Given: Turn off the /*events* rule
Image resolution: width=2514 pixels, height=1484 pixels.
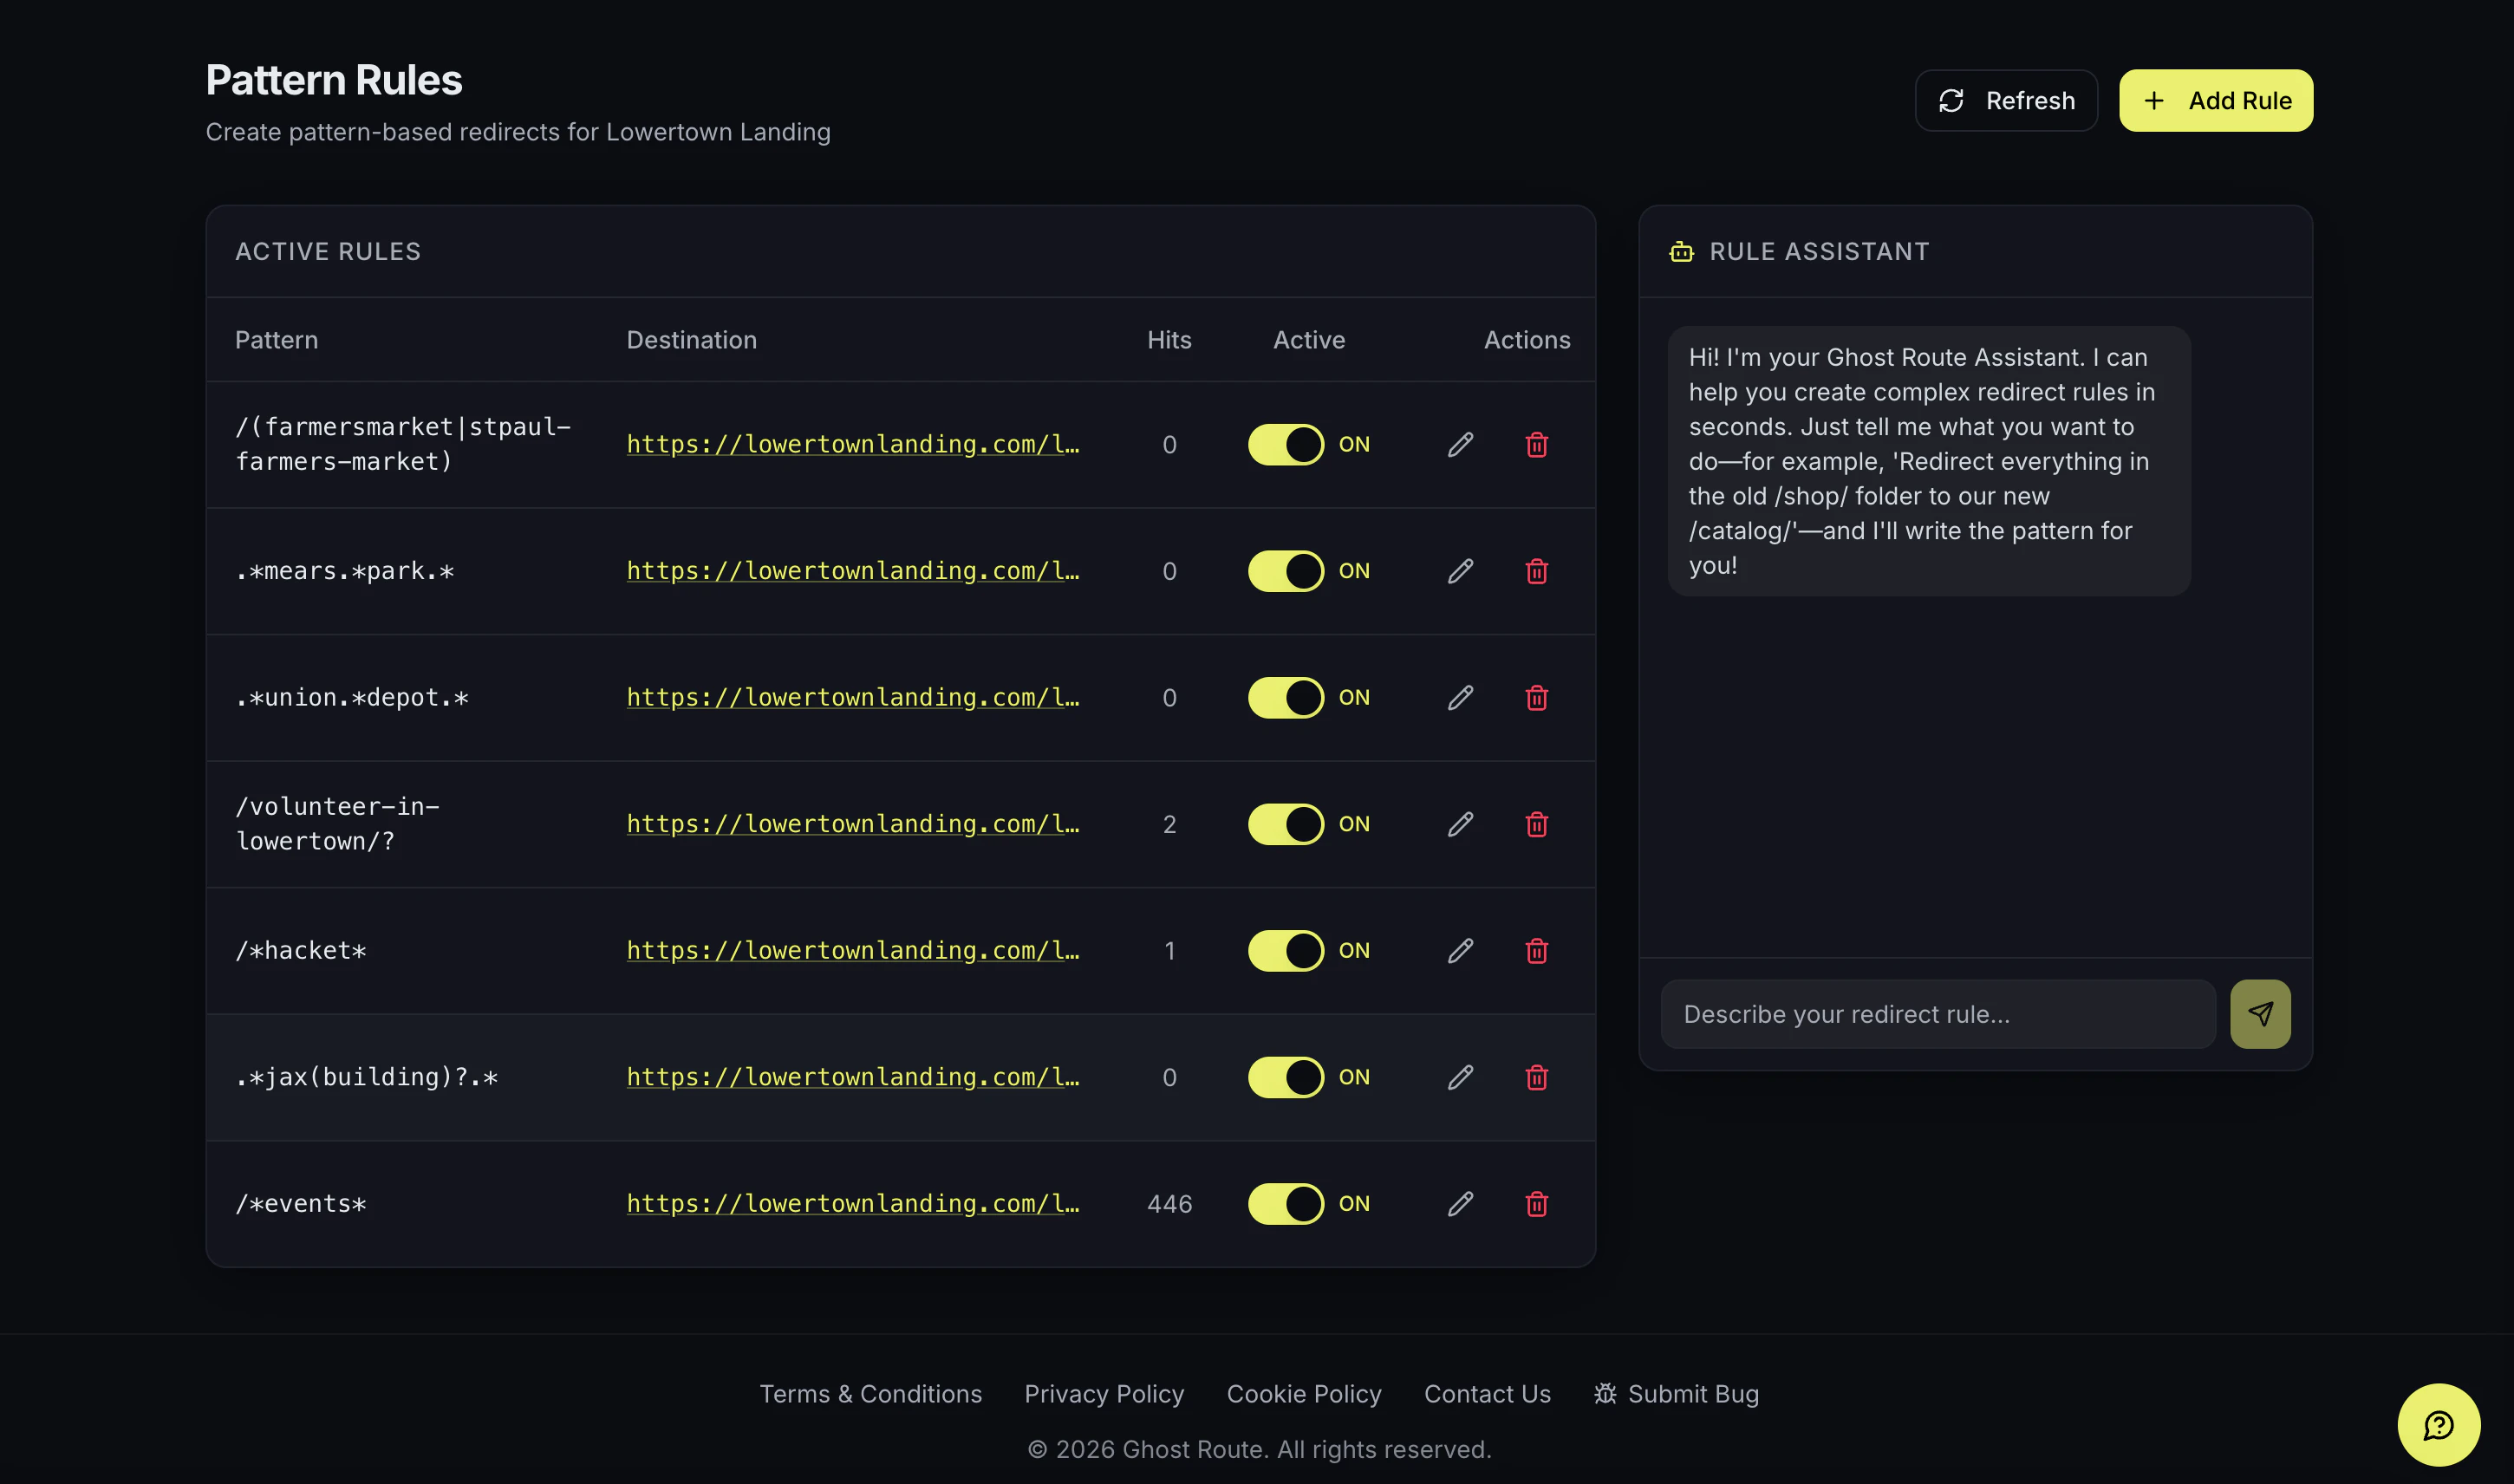Looking at the screenshot, I should click(1285, 1203).
